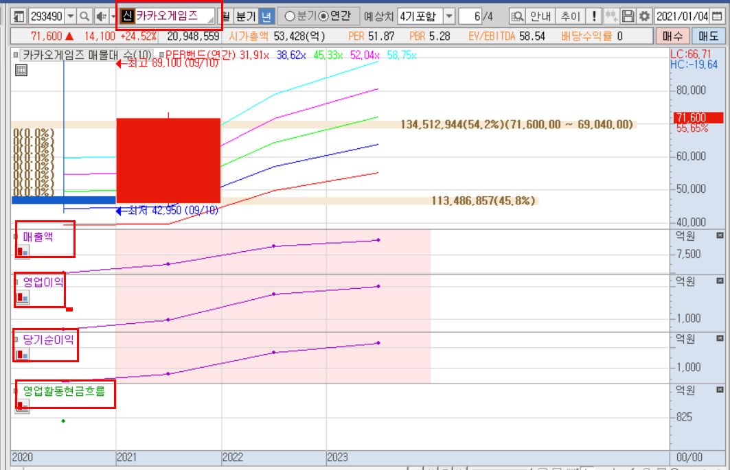Expand the stock code history dropdown arrow
Screen dimensions: 730x470
pyautogui.click(x=70, y=16)
